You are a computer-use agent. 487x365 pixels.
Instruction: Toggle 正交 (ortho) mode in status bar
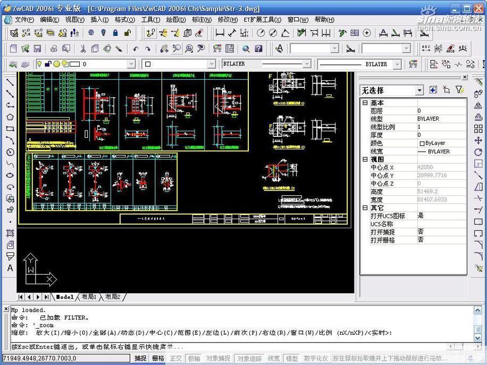click(175, 359)
